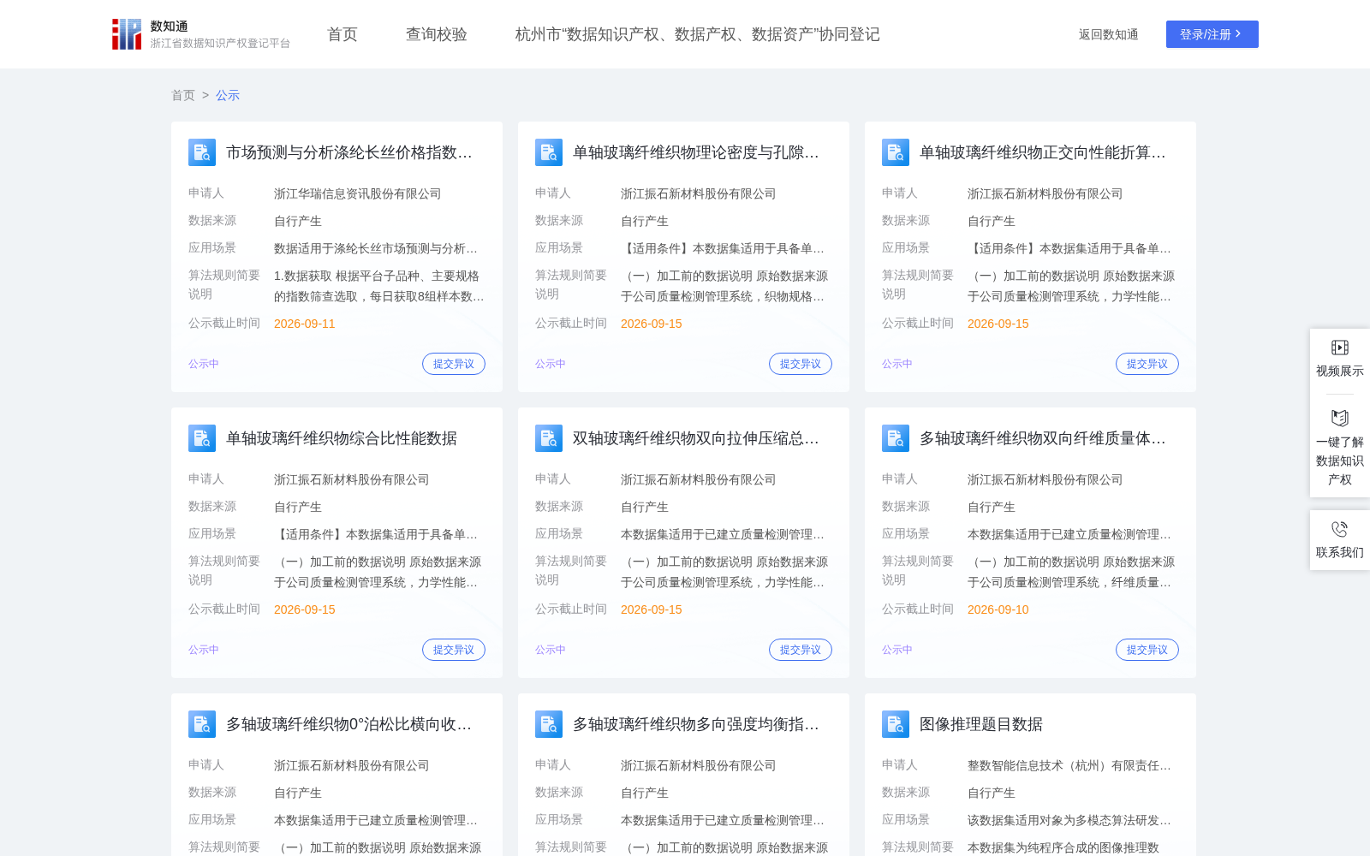
Task: Open title 单轴玻璃纤维织物综合比性能数据
Action: [342, 438]
